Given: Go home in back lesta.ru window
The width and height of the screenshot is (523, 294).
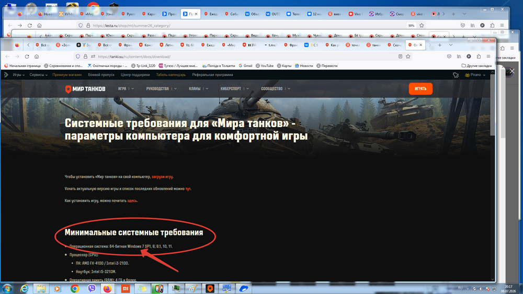Looking at the screenshot, I should click(39, 25).
